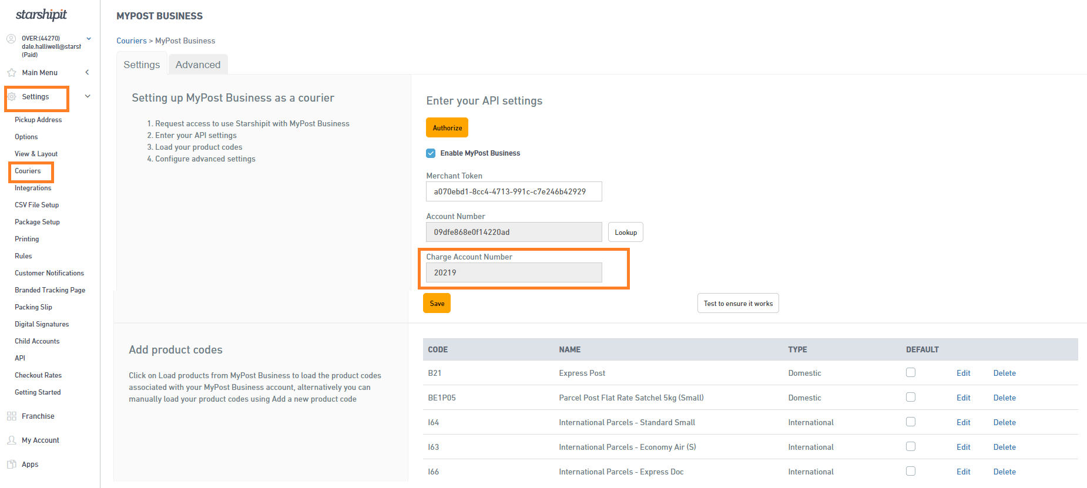This screenshot has height=488, width=1087.
Task: Open Package Setup
Action: (x=37, y=222)
